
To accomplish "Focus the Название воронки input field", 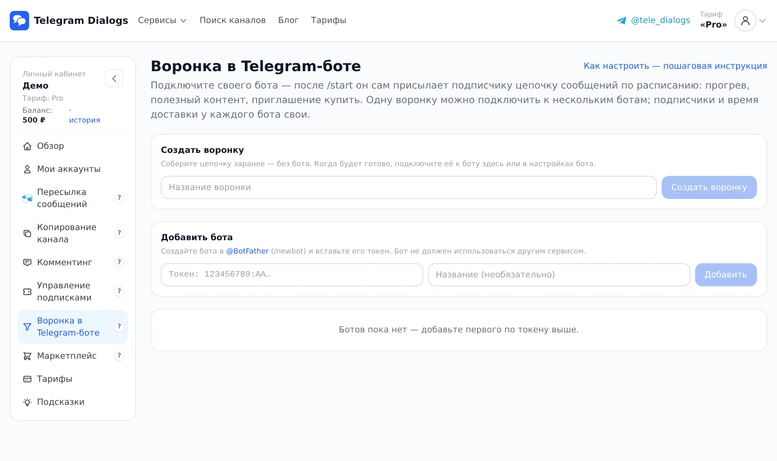I will 409,187.
